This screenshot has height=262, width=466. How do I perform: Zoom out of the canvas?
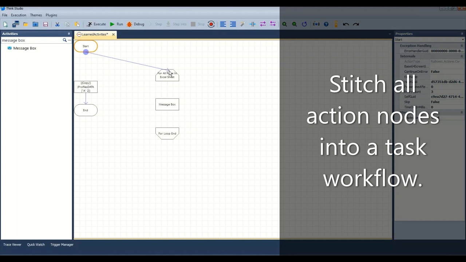tap(295, 24)
